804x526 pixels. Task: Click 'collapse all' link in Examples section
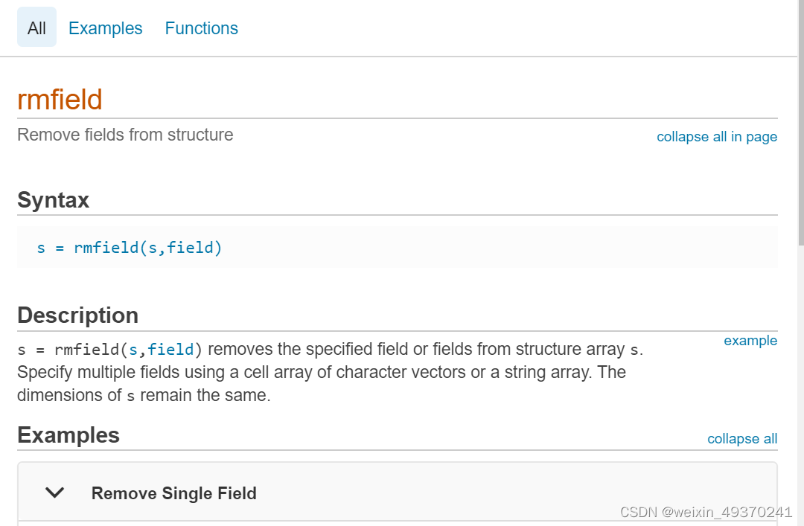(741, 439)
